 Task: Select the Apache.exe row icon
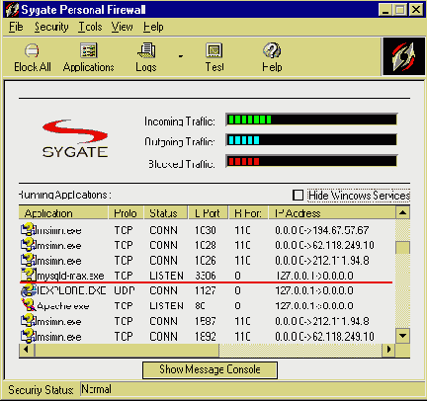29,305
